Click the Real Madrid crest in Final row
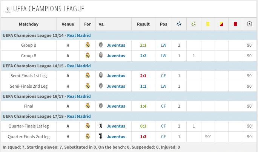Viewport: 258px width, 152px height. 88,106
